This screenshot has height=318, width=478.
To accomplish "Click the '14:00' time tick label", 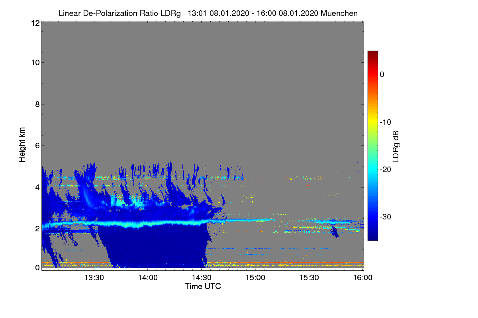I will point(148,278).
